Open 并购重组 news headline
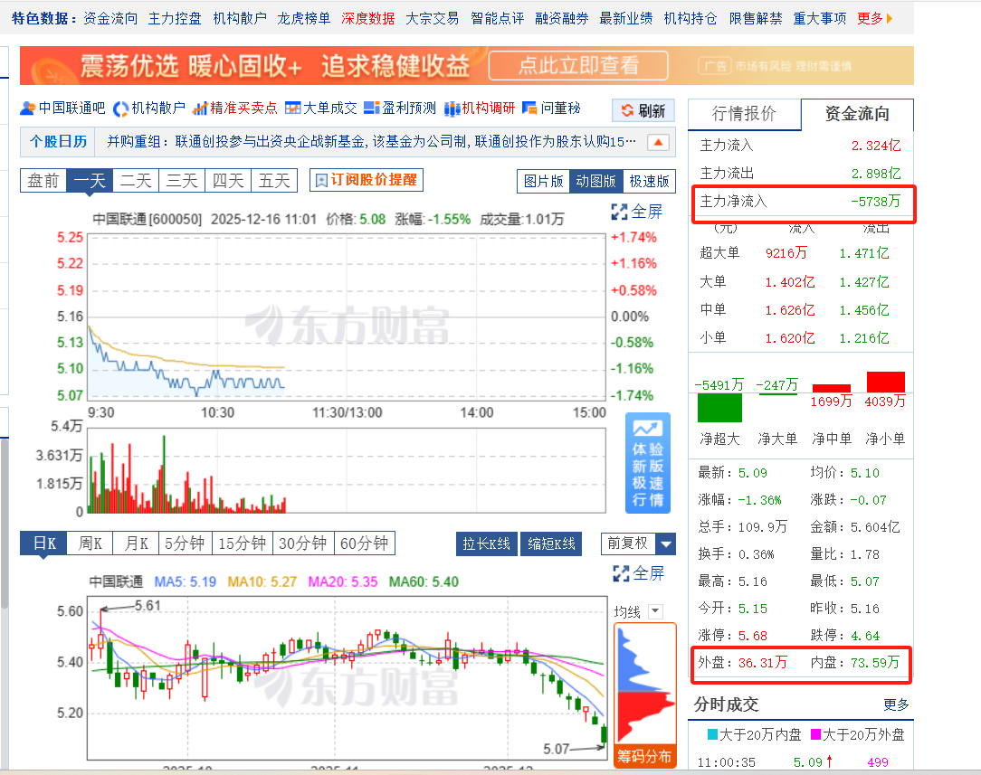Screen dimensions: 981x775 click(371, 142)
